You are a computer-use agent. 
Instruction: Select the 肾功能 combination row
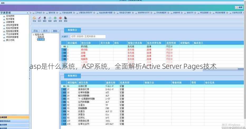point(153,50)
